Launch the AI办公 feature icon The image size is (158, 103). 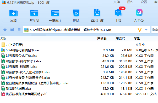(x=139, y=13)
